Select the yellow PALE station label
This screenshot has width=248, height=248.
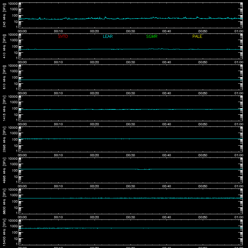pyautogui.click(x=197, y=36)
